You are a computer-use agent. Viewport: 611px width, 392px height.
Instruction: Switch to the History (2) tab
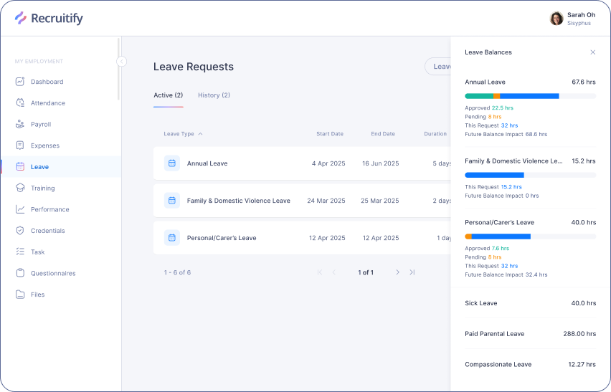(214, 95)
